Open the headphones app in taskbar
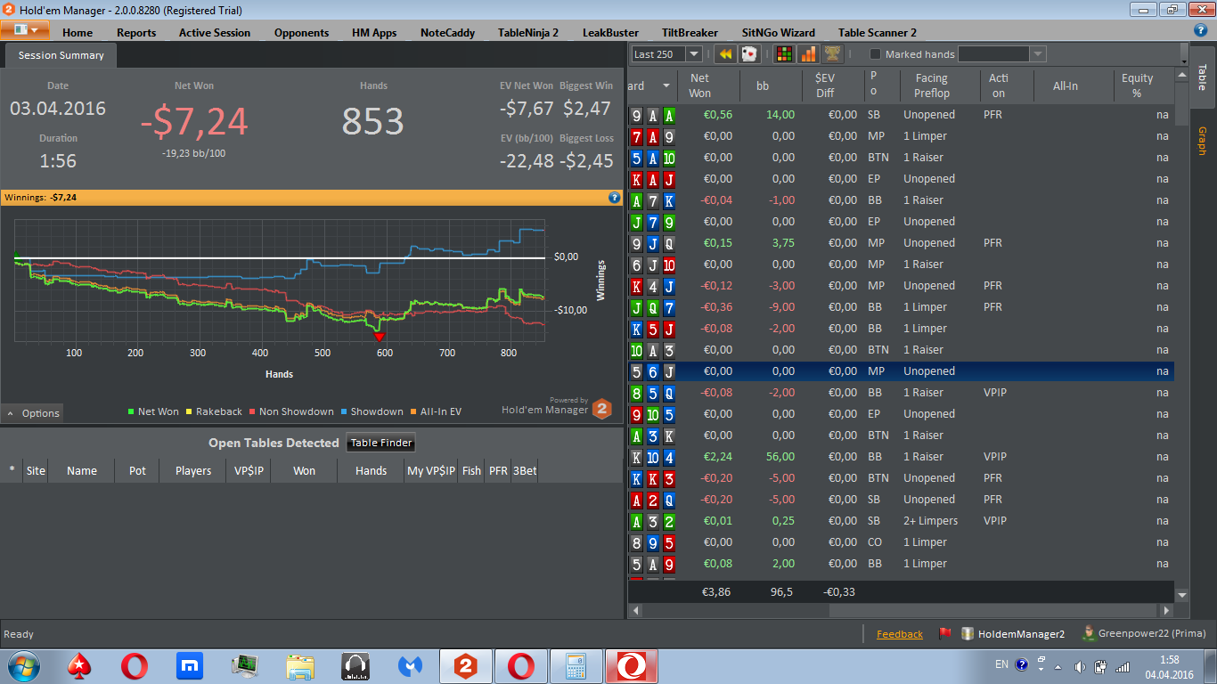The width and height of the screenshot is (1217, 684). tap(355, 665)
